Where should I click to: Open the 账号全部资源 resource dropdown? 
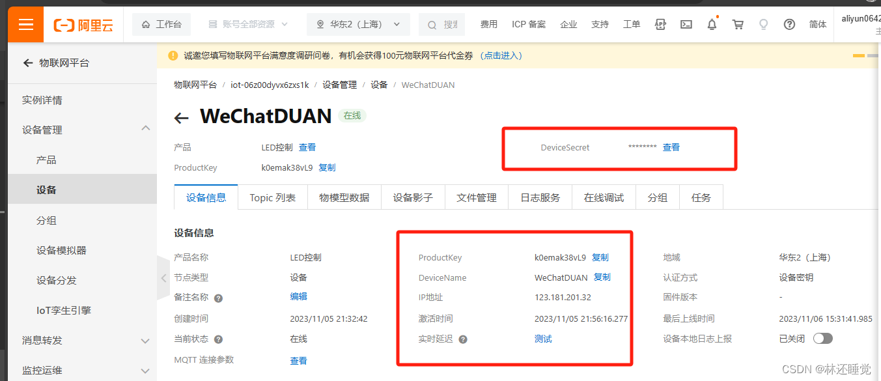(248, 25)
